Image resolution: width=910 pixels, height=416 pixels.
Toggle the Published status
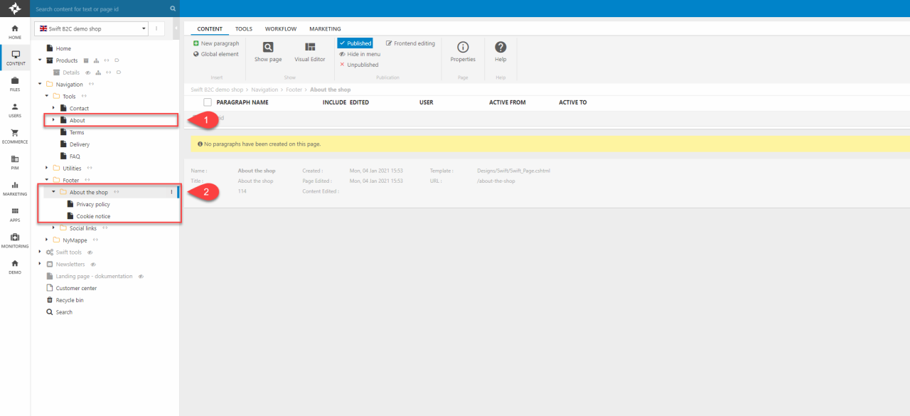(355, 43)
